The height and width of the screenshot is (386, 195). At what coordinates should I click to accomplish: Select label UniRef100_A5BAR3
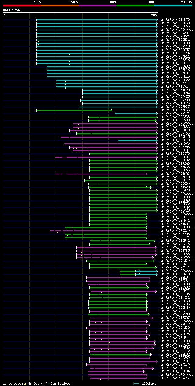click(175, 174)
